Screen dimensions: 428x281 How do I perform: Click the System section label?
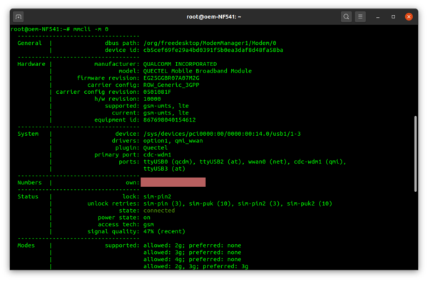pos(28,134)
